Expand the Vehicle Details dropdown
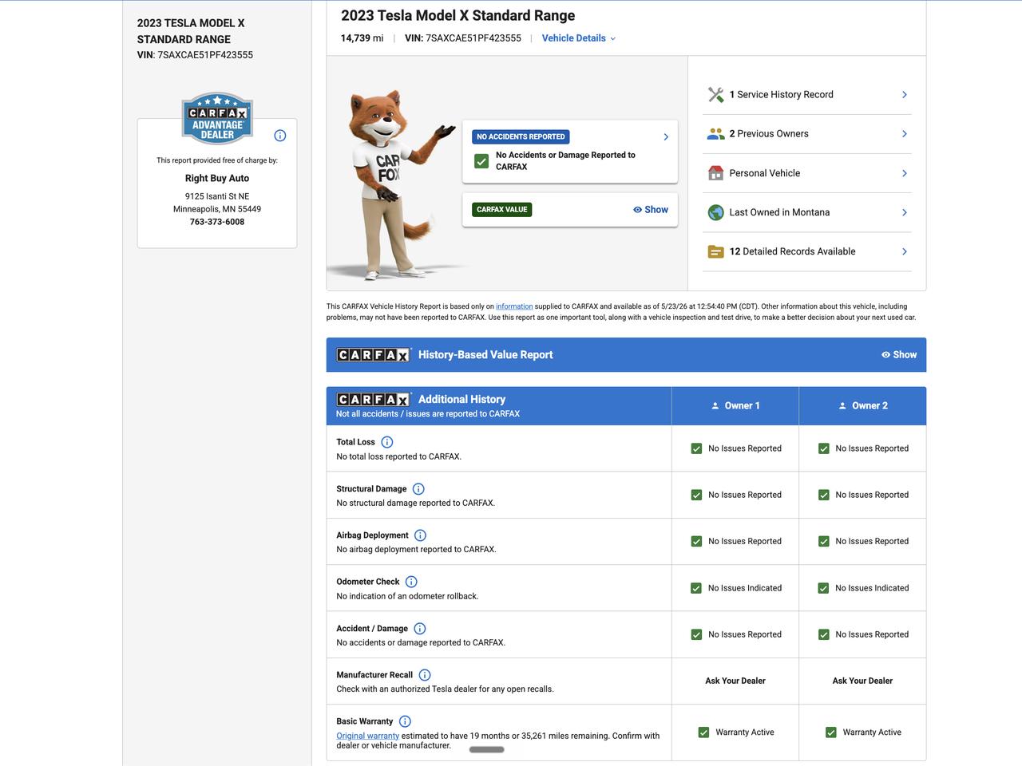Image resolution: width=1022 pixels, height=766 pixels. (579, 38)
